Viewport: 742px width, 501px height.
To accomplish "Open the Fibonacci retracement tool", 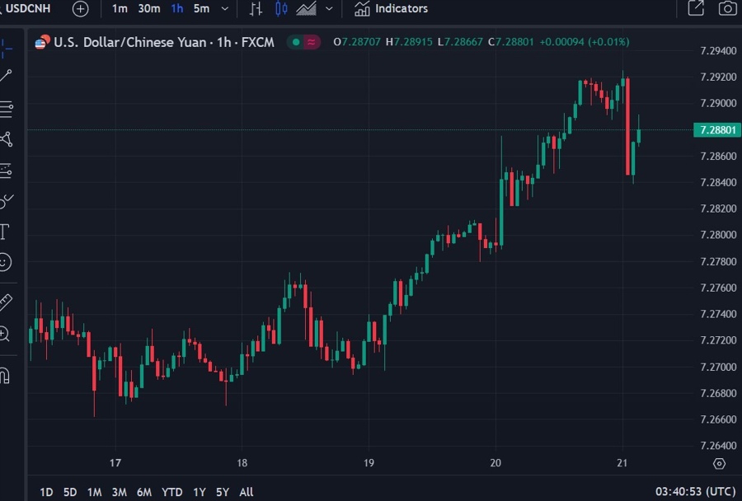I will tap(6, 109).
